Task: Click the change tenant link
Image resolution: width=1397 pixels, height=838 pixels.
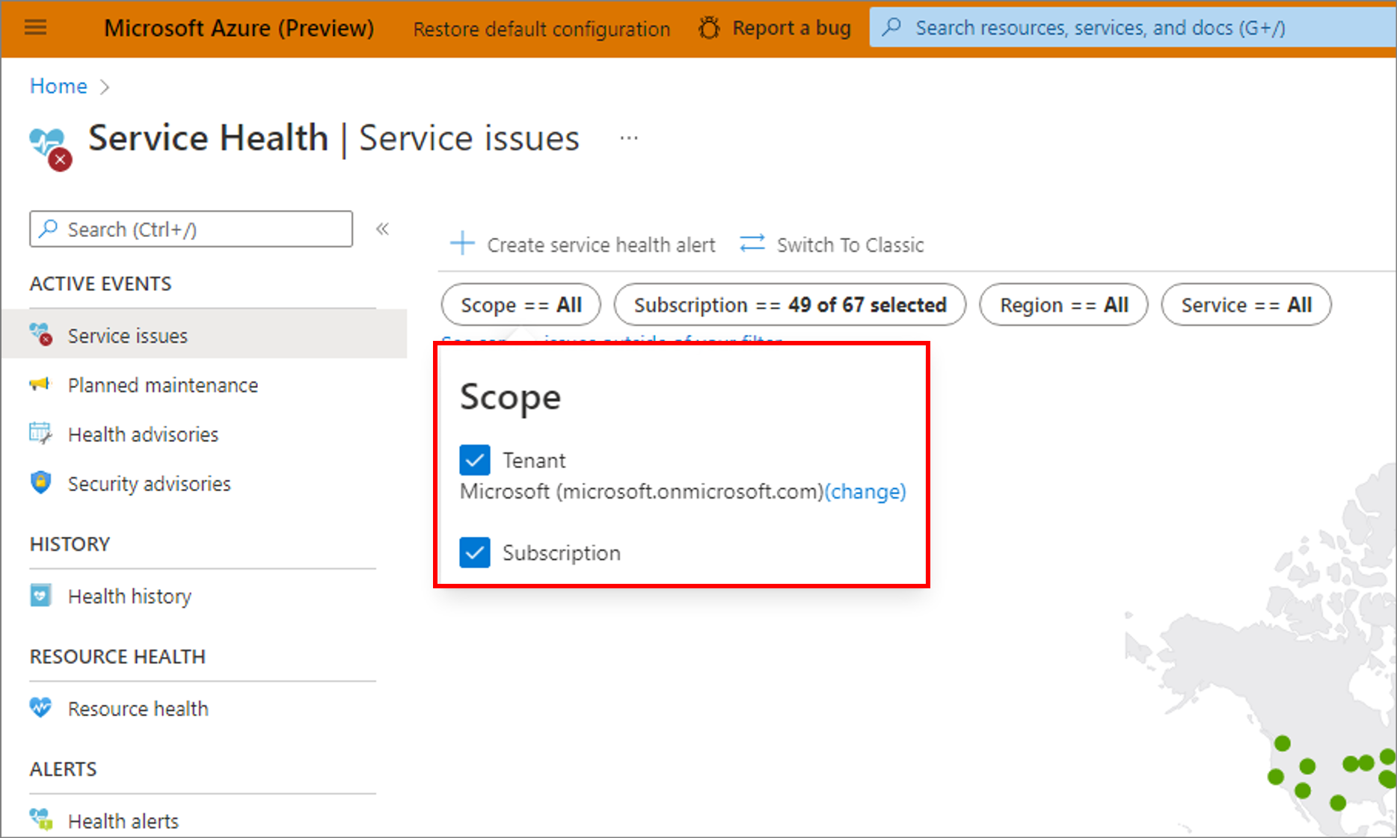Action: (865, 492)
